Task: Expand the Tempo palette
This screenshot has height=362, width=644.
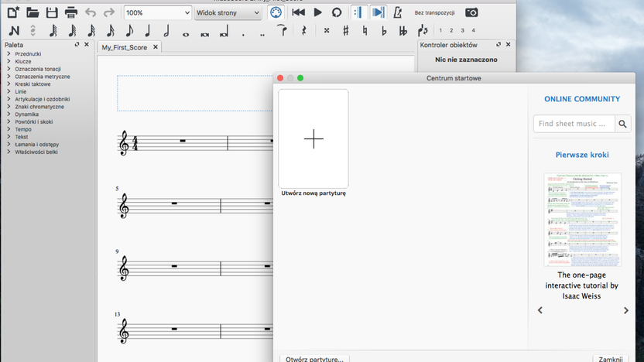Action: pyautogui.click(x=9, y=129)
